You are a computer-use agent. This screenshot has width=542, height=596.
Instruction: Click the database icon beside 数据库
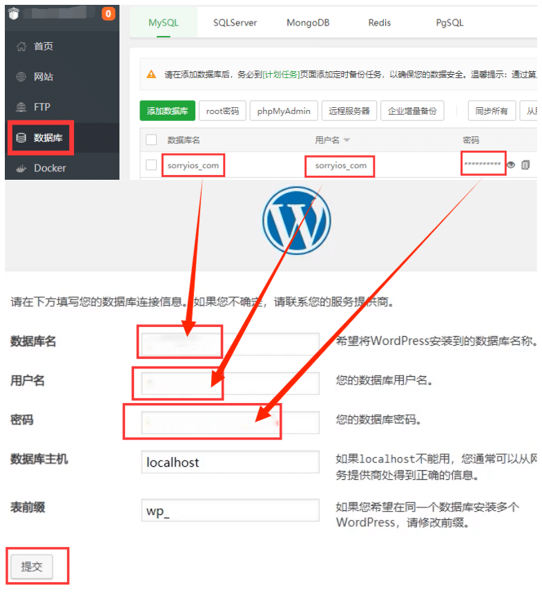[21, 138]
